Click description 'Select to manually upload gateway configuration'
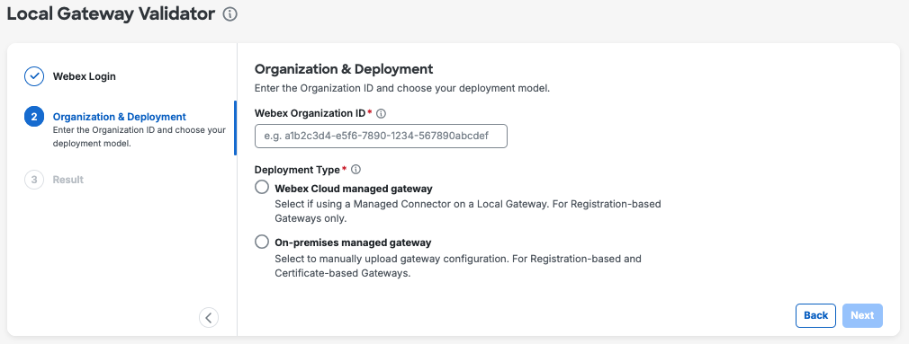 tap(458, 266)
